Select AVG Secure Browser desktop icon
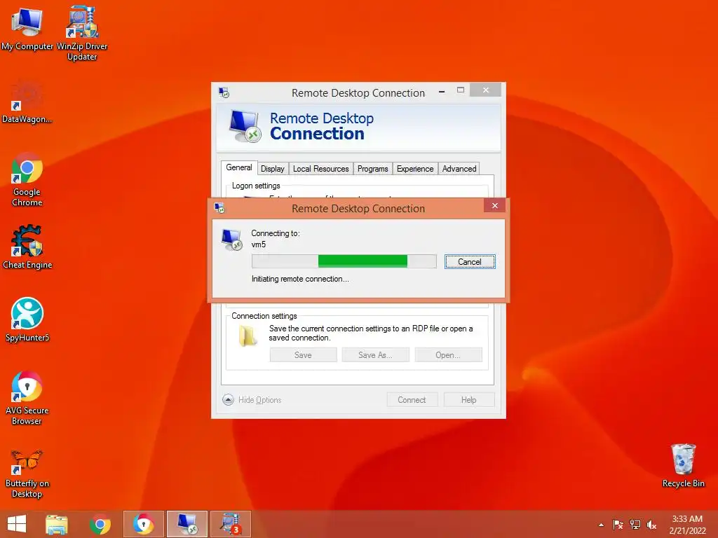Screen dimensions: 718x538 tap(27, 398)
